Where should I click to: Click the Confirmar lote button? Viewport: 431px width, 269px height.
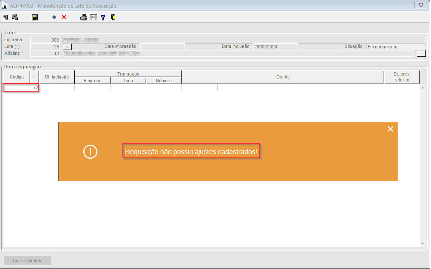pos(27,261)
